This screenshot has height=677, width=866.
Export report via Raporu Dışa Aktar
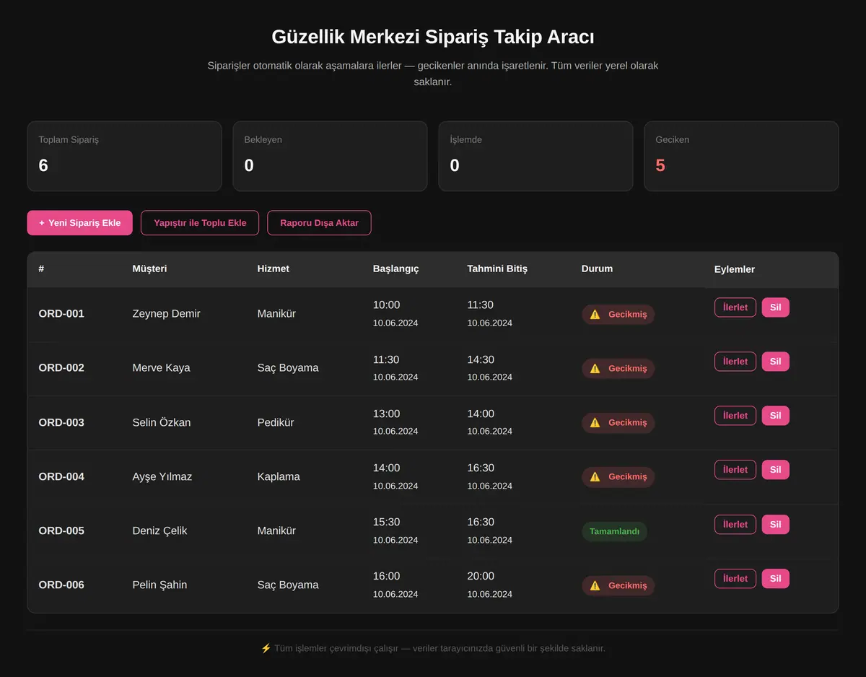click(x=319, y=223)
